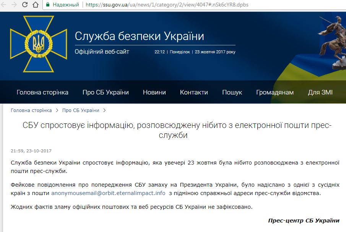This screenshot has width=346, height=232.
Task: Open the Головна сторінка navigation menu item
Action: (x=42, y=92)
